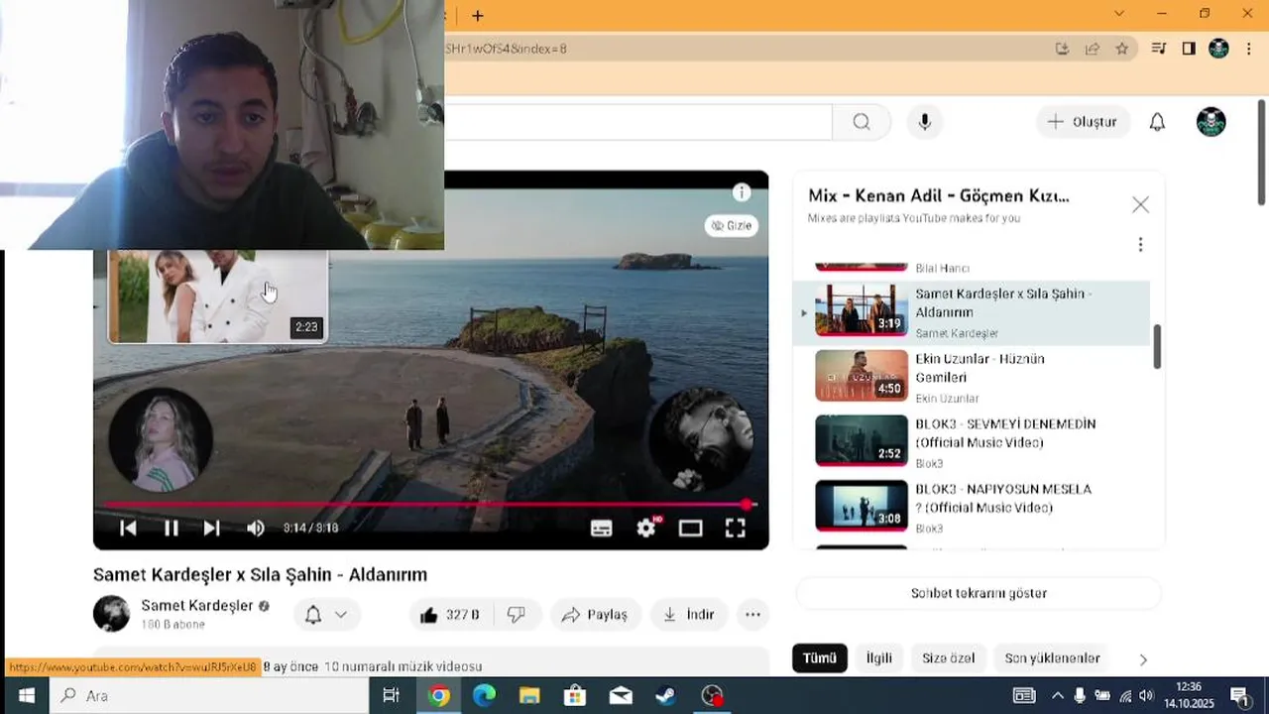1269x714 pixels.
Task: Skip to the next video in the player
Action: (x=211, y=529)
